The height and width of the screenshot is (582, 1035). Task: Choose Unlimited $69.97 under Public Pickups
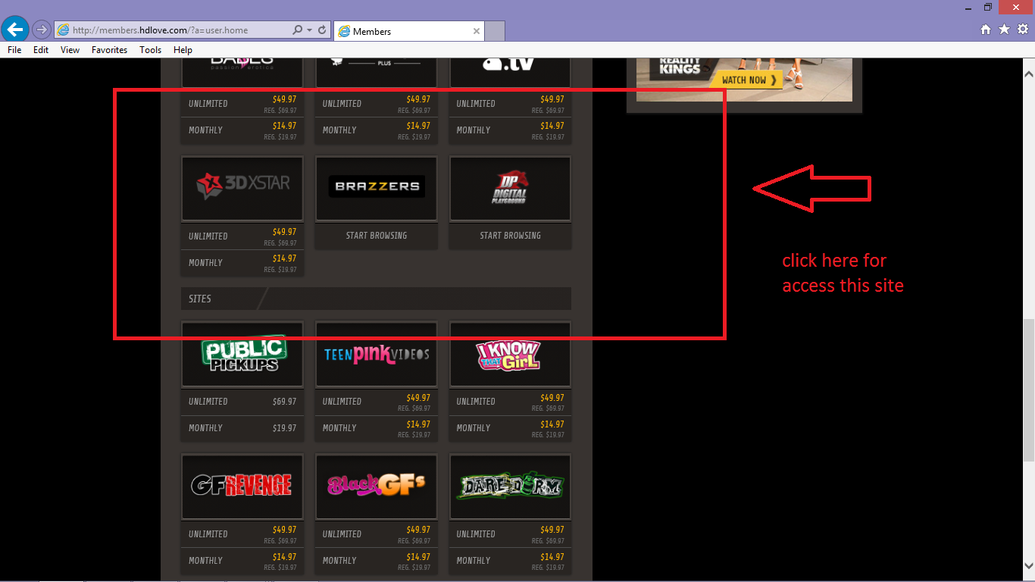242,402
